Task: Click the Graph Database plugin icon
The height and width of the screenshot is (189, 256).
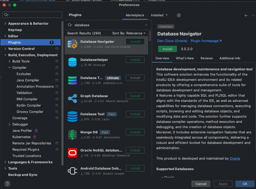Action: coord(72,98)
